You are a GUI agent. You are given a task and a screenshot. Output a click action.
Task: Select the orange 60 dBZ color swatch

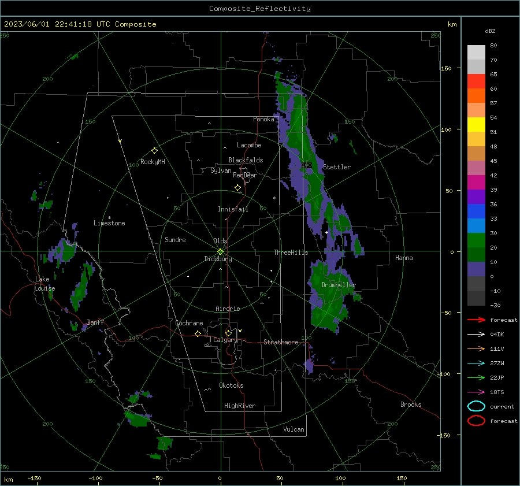tap(476, 95)
